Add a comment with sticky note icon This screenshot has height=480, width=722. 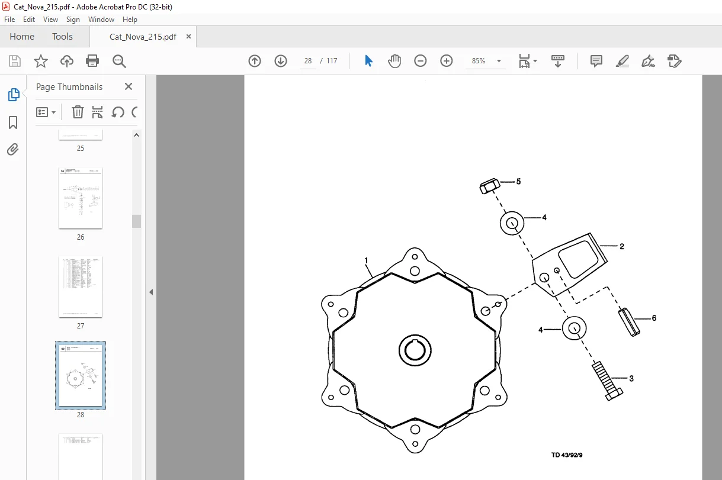pos(596,61)
